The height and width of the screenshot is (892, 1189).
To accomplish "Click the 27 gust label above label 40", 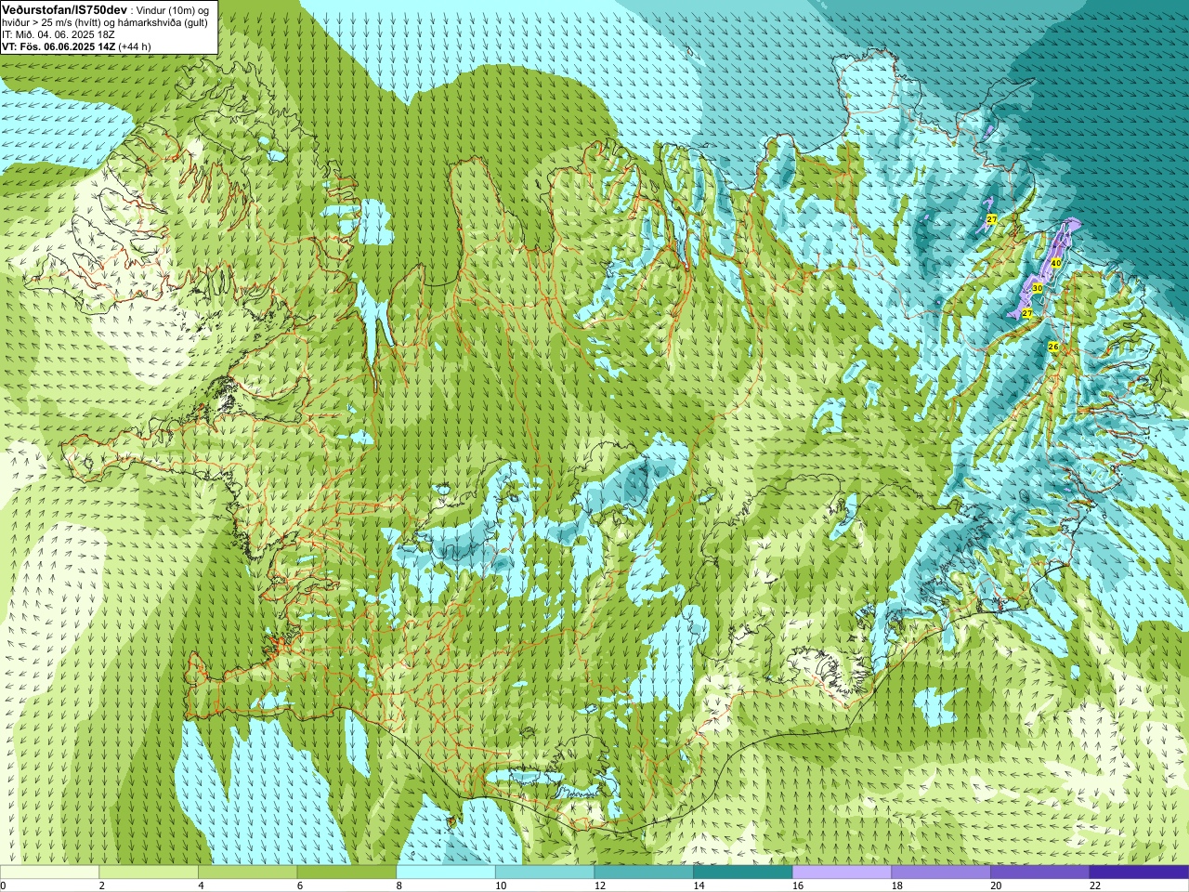I will click(x=992, y=219).
